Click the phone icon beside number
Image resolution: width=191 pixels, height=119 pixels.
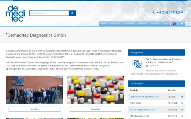tap(154, 12)
